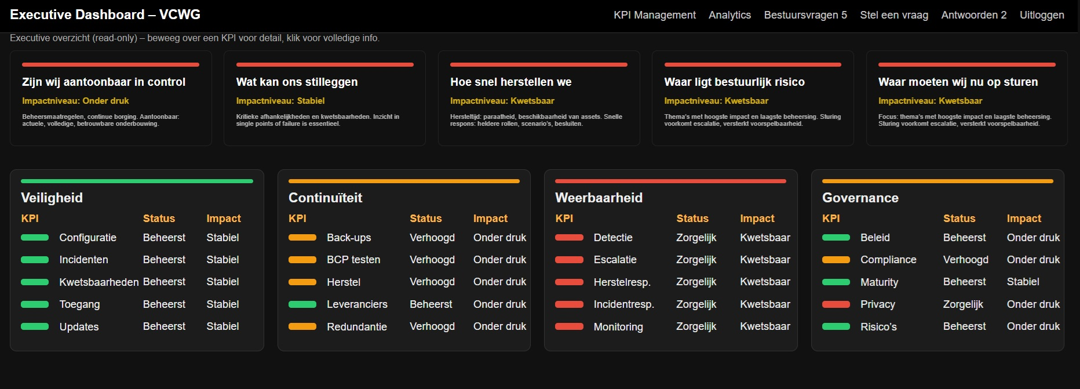Click Executive Dashboard – VCWG title
Screen dimensions: 1080x389
click(x=105, y=14)
